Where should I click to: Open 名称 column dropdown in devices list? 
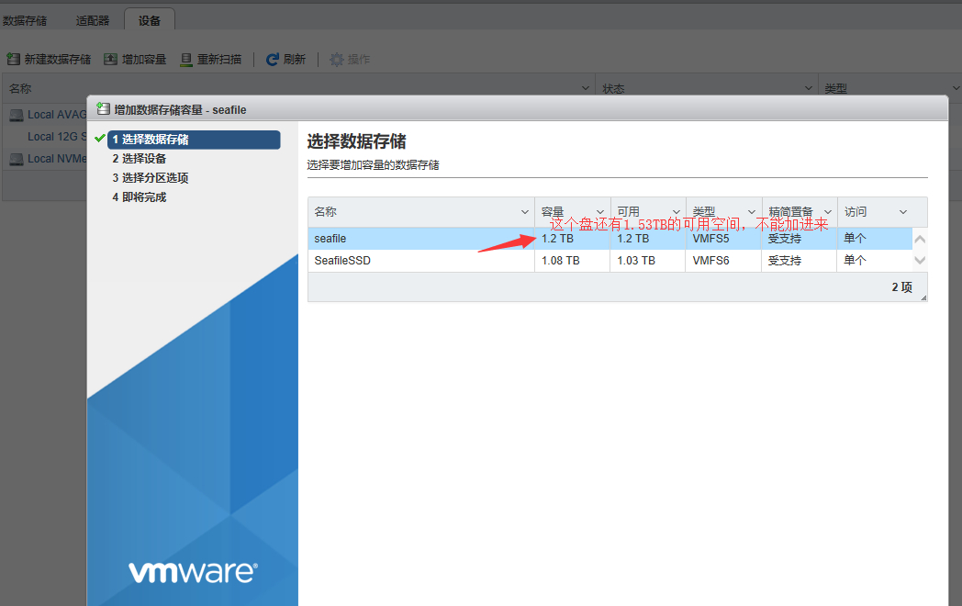click(586, 88)
